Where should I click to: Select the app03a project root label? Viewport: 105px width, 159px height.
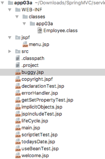(23, 3)
